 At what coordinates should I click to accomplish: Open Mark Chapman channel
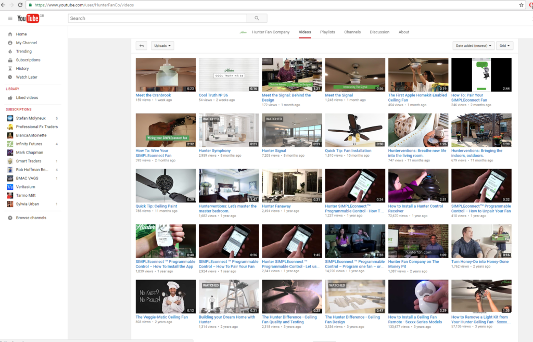30,153
